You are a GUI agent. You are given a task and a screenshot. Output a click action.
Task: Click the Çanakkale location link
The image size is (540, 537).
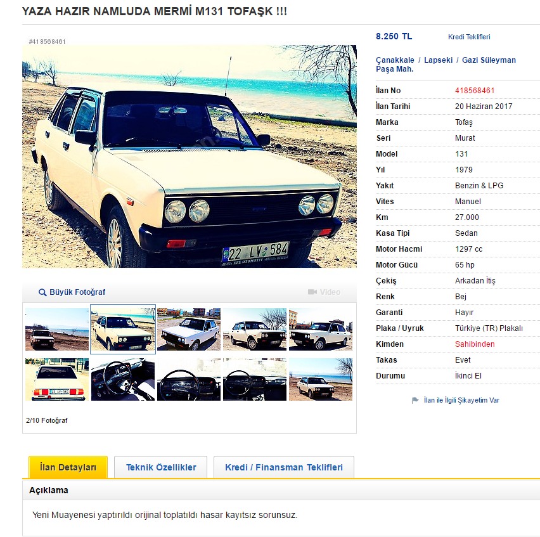(x=395, y=60)
